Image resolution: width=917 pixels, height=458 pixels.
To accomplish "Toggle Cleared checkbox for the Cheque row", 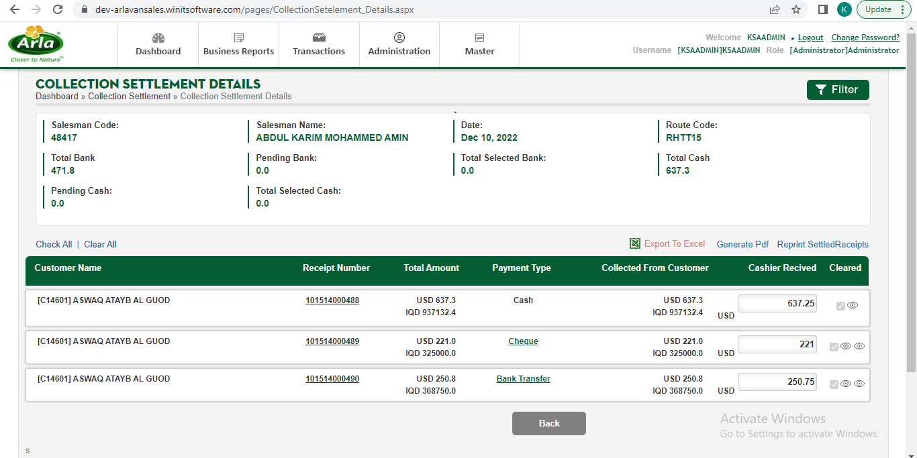I will pyautogui.click(x=834, y=347).
